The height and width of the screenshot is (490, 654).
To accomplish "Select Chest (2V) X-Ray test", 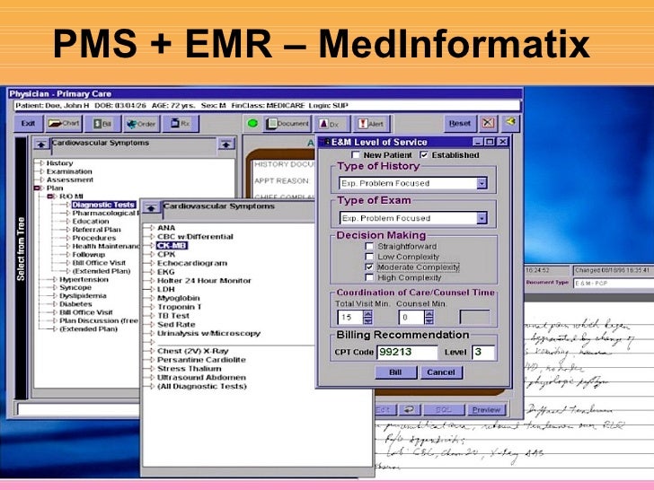I will click(192, 351).
